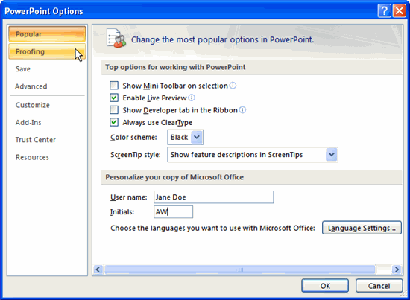410x300 pixels.
Task: Disable Always use ClearType checkbox
Action: 114,122
